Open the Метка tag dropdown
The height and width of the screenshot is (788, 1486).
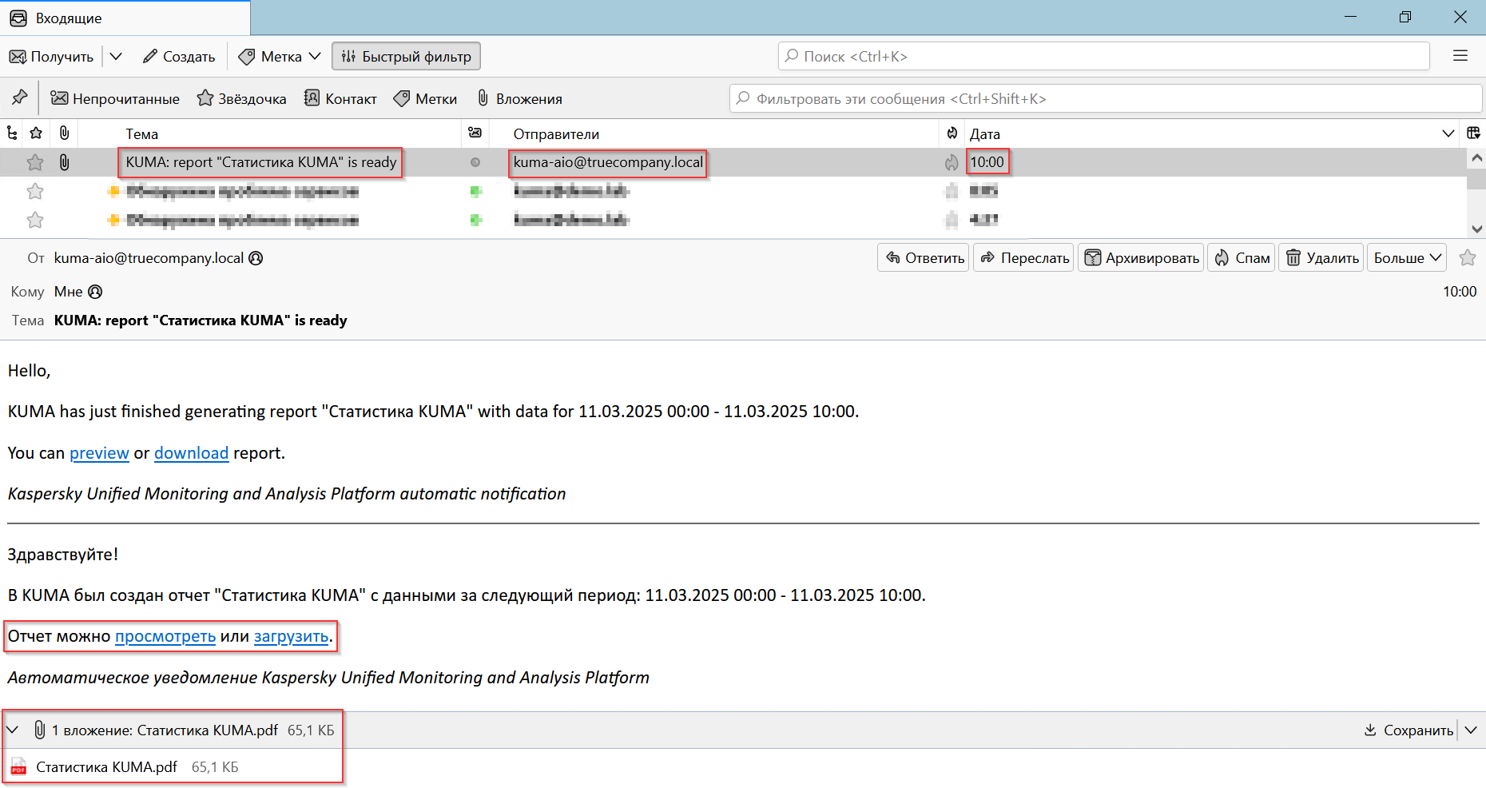point(280,56)
